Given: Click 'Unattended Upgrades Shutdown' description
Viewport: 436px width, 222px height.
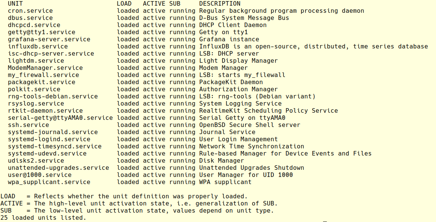Looking at the screenshot, I should point(252,168).
